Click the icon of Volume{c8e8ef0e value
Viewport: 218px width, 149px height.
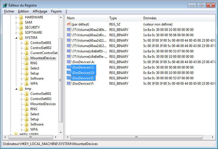click(x=69, y=57)
